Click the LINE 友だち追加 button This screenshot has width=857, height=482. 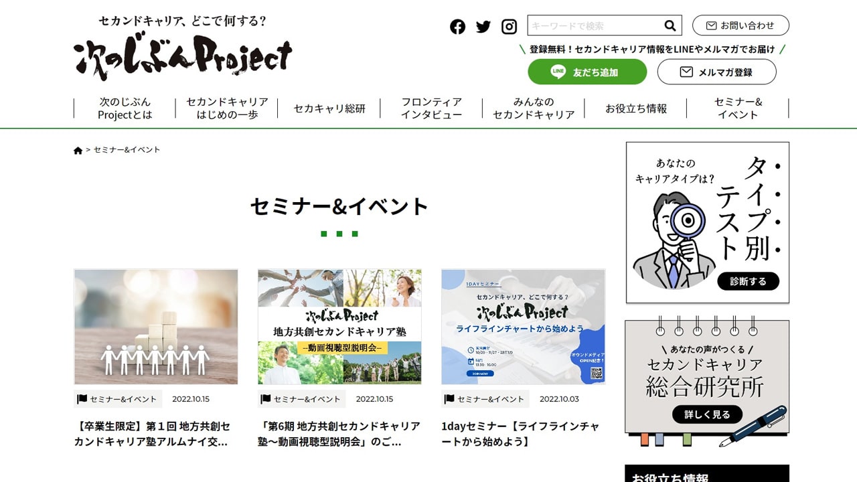(x=587, y=72)
